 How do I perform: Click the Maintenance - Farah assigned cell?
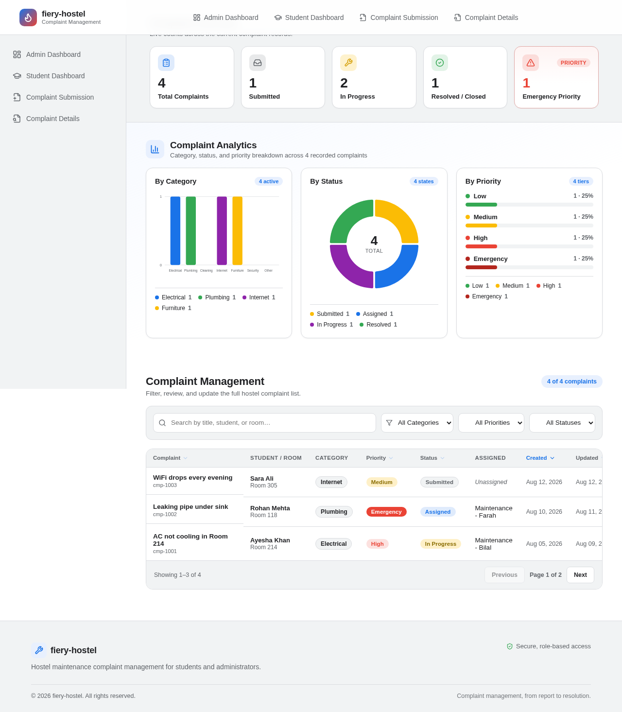(x=494, y=512)
